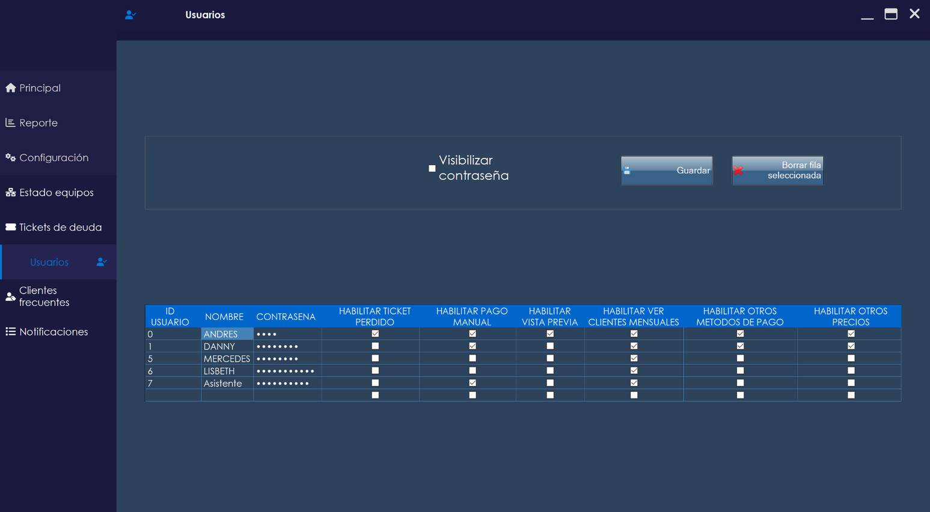Disable HABILITAR OTROS PRECIOS for DANNY
The image size is (930, 512).
pos(851,346)
